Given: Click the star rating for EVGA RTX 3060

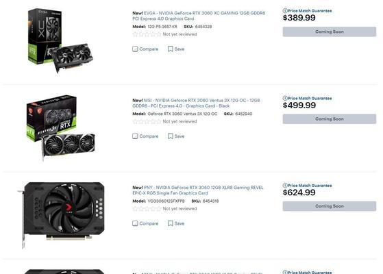Looking at the screenshot, I should point(147,34).
